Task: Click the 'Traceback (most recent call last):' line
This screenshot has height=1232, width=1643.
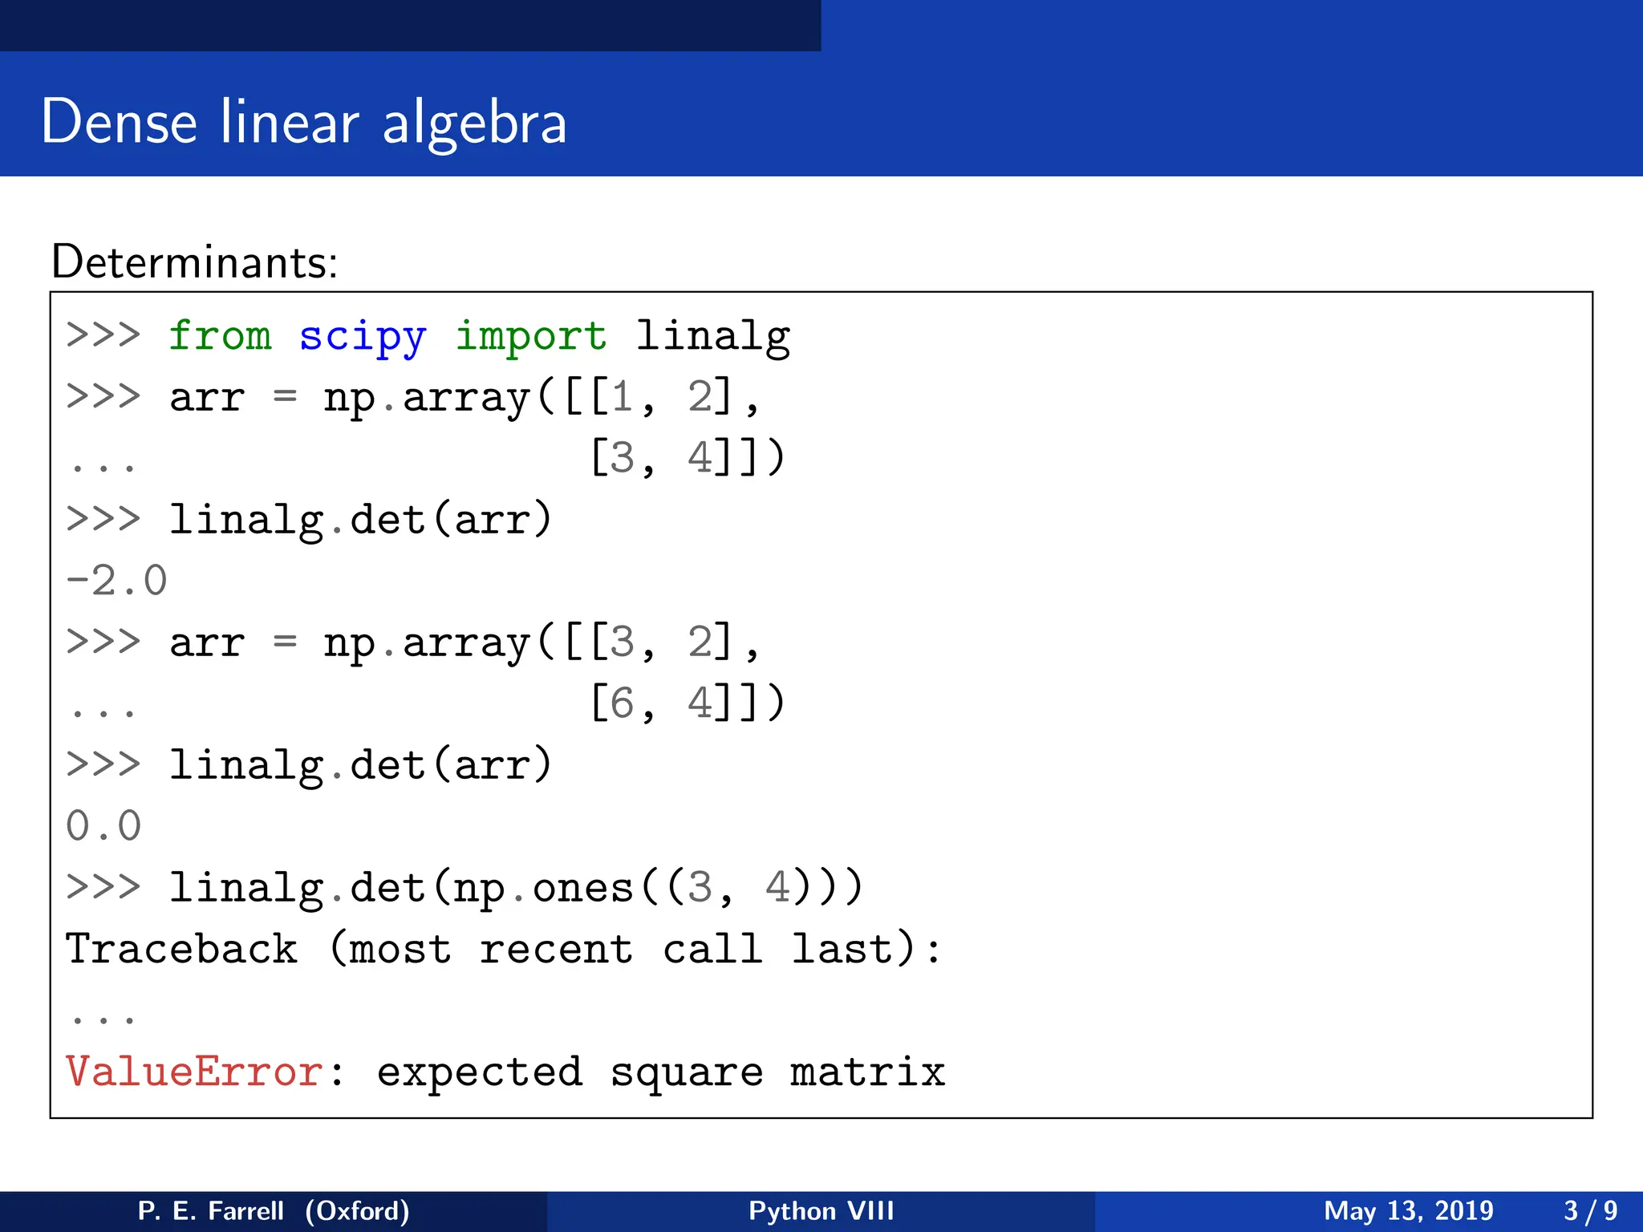Action: click(503, 950)
